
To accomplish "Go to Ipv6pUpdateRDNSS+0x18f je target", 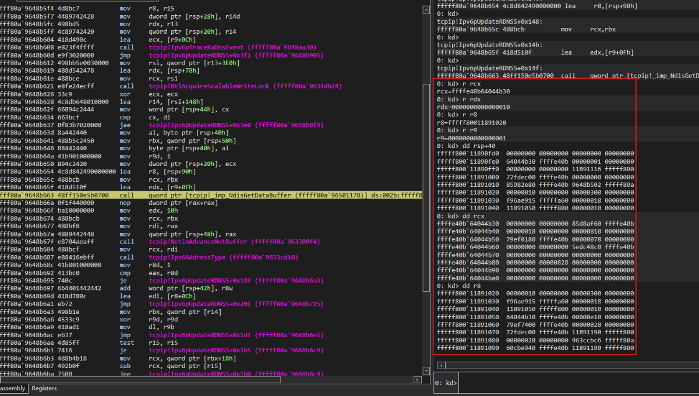I will coord(236,279).
